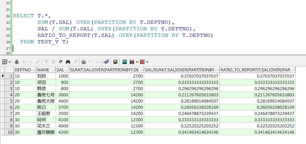Toggle the edit data padlock

pyautogui.click(x=17, y=62)
